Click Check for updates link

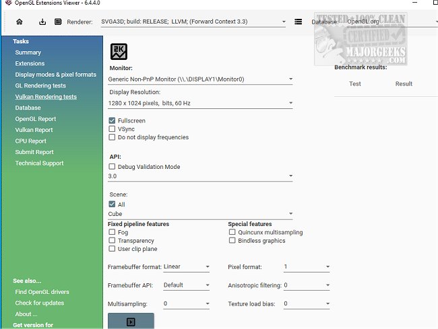point(39,303)
